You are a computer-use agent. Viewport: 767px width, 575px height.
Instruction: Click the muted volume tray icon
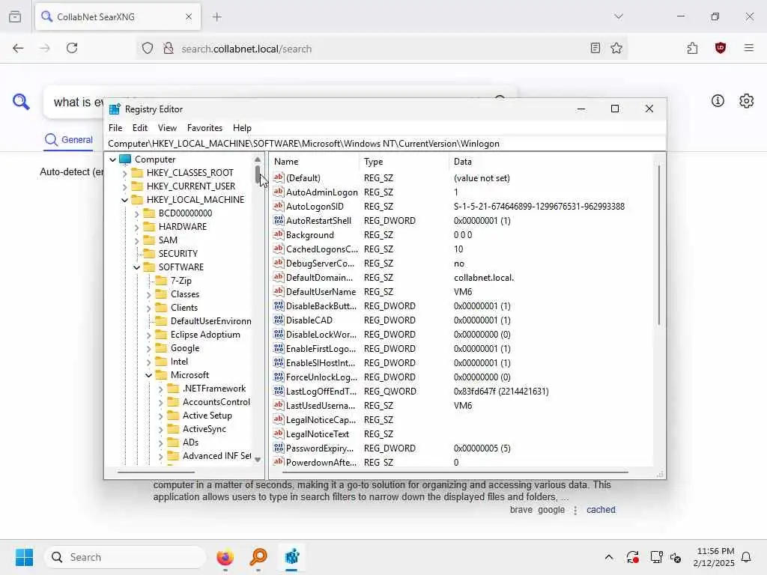[676, 557]
